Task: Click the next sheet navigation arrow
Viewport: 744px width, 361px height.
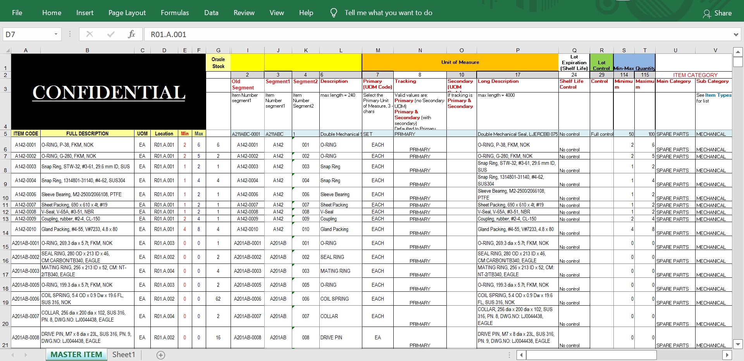Action: point(26,355)
